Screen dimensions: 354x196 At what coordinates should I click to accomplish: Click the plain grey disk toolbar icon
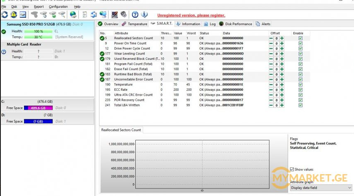click(34, 15)
